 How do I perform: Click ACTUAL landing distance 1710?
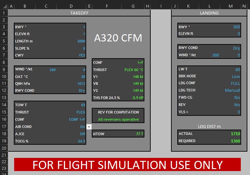(x=236, y=134)
